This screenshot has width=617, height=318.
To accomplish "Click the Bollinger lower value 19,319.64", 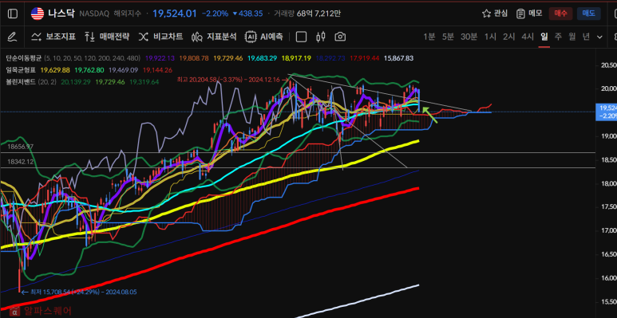I will coord(144,82).
